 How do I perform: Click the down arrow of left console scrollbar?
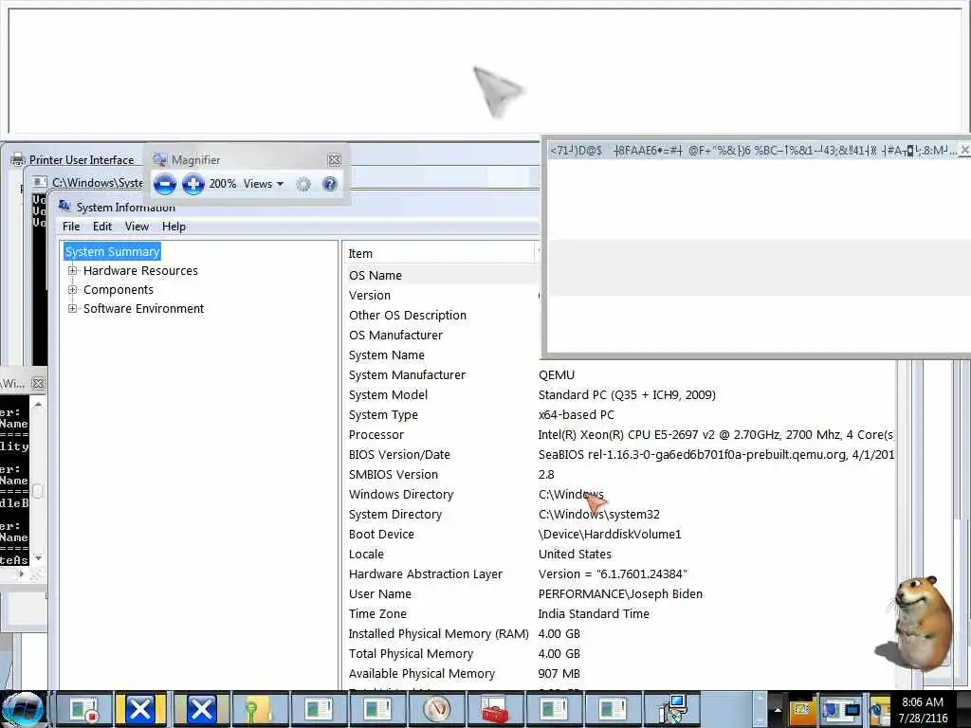click(38, 558)
